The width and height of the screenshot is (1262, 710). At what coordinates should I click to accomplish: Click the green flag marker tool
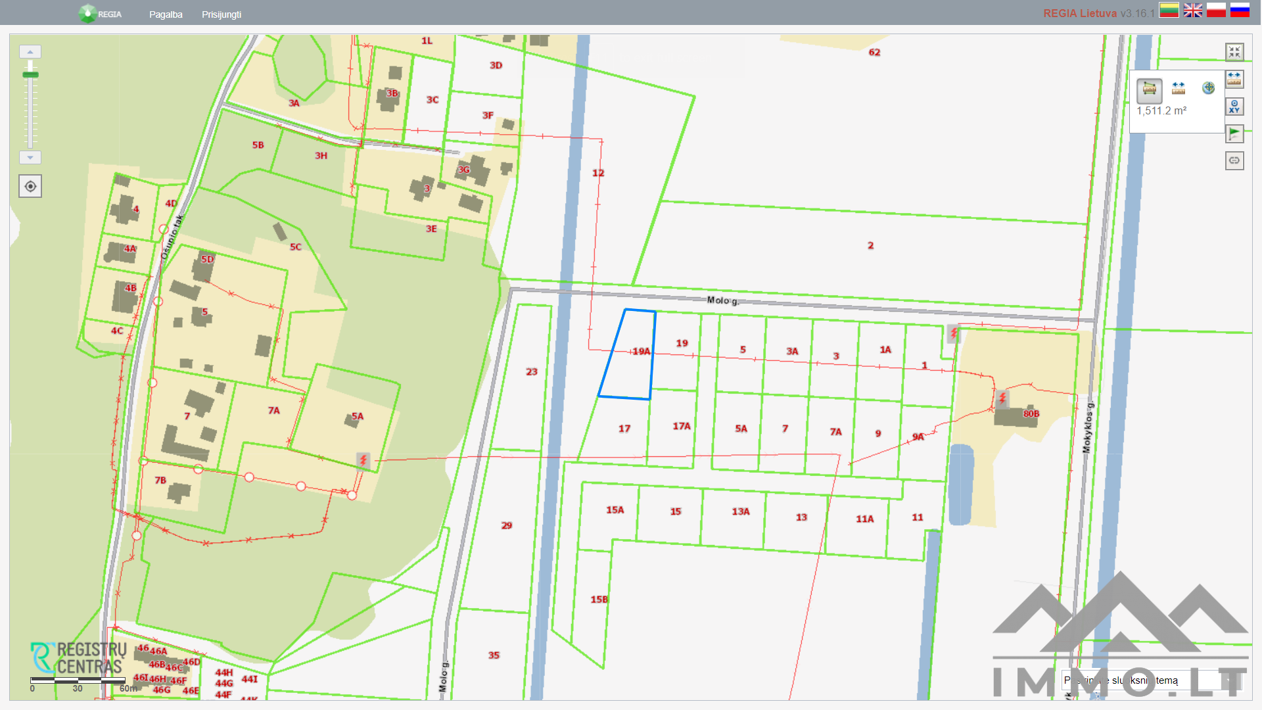point(1234,133)
